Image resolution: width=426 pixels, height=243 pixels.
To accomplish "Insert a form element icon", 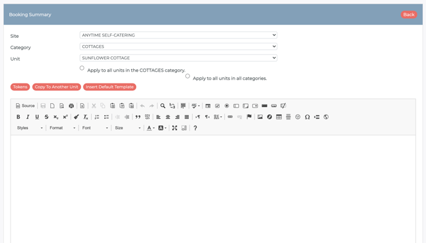I will pos(208,106).
